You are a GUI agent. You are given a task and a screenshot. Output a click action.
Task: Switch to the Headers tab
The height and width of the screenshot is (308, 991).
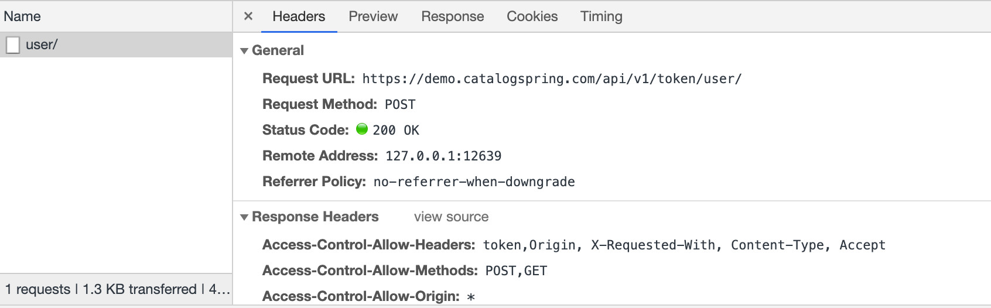point(299,16)
